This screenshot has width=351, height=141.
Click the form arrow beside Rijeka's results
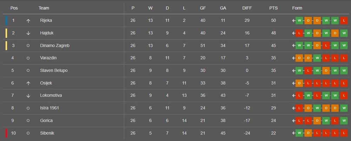click(293, 21)
